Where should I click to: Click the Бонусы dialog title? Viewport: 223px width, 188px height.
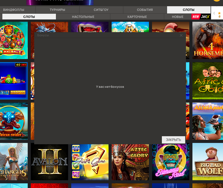[x=43, y=35]
